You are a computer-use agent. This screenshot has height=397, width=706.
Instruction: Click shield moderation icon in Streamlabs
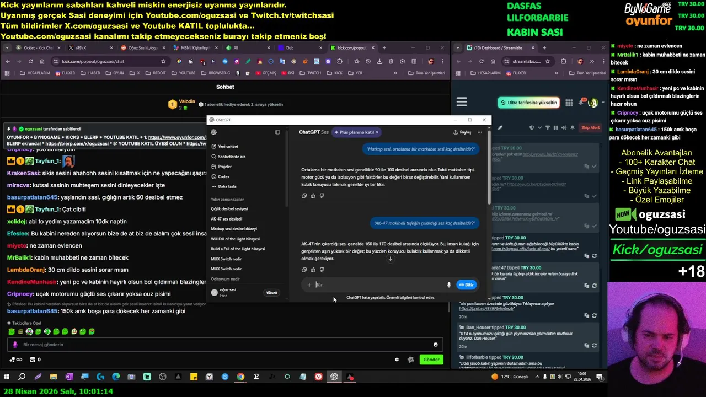pyautogui.click(x=532, y=127)
